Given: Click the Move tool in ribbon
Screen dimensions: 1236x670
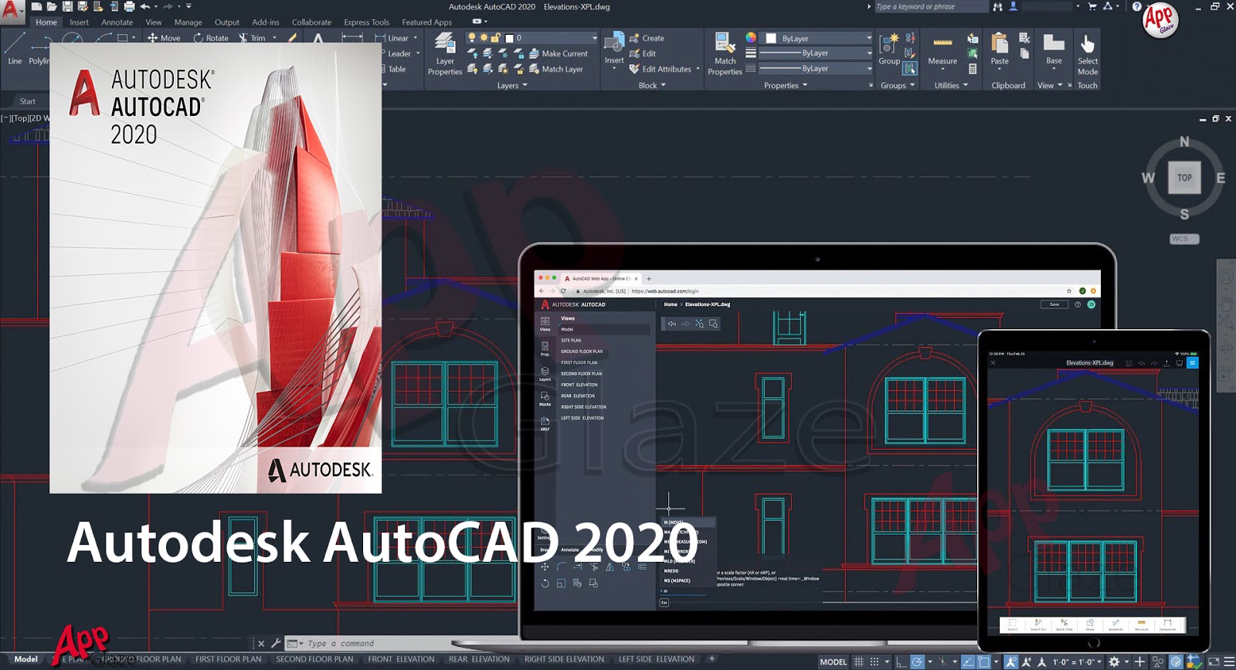Looking at the screenshot, I should 164,38.
